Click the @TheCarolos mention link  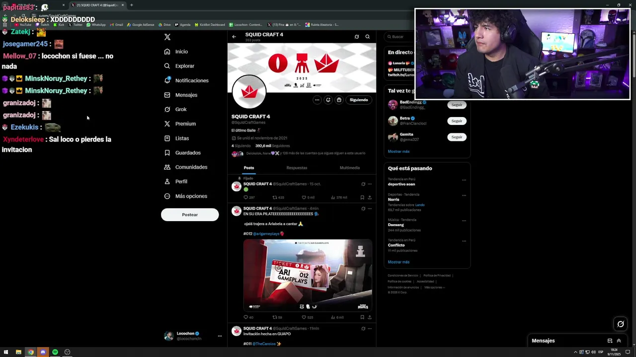(x=264, y=344)
